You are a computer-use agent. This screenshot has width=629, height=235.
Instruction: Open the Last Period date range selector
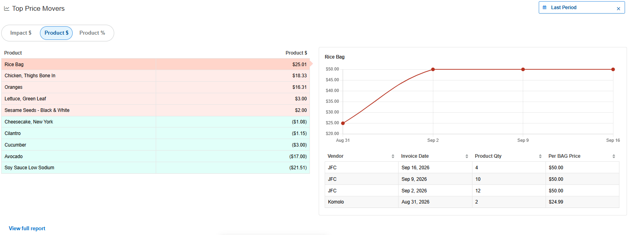pyautogui.click(x=581, y=8)
